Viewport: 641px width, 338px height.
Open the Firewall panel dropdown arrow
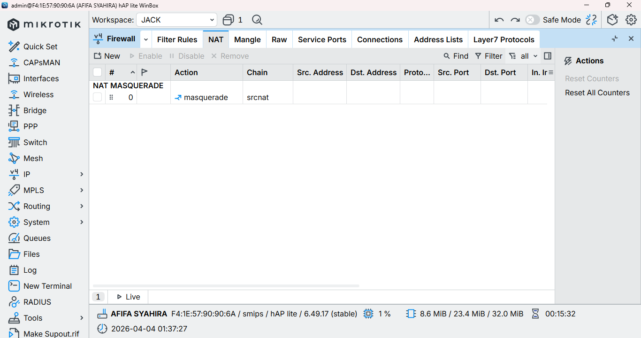coord(146,39)
